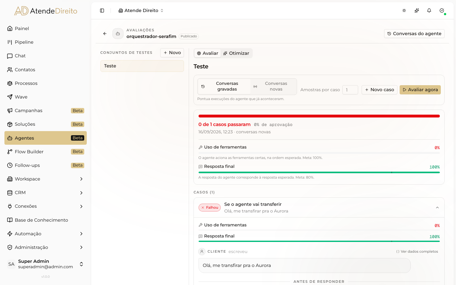Expand the CRM sidebar section

point(46,193)
